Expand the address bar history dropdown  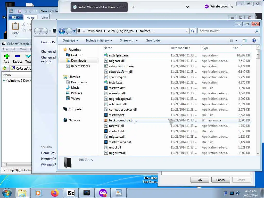(x=187, y=31)
